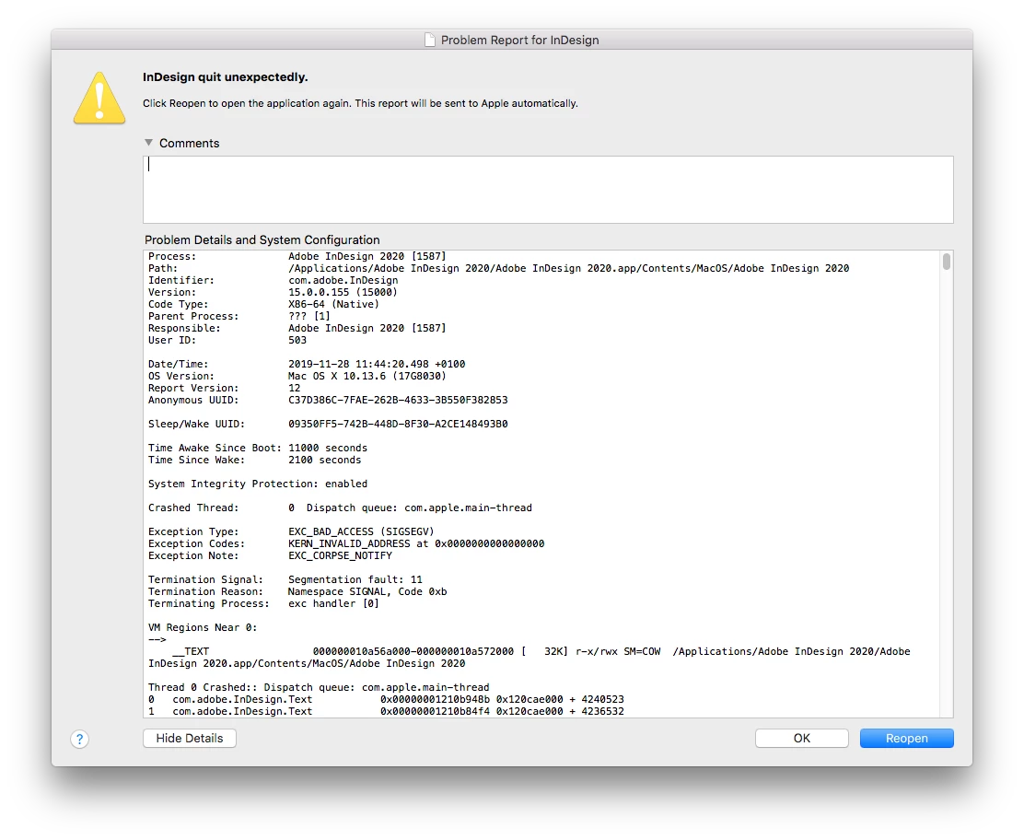Screen dimensions: 1024x840
Task: Click 'Time Since Wake: 2100 seconds'
Action: [255, 460]
